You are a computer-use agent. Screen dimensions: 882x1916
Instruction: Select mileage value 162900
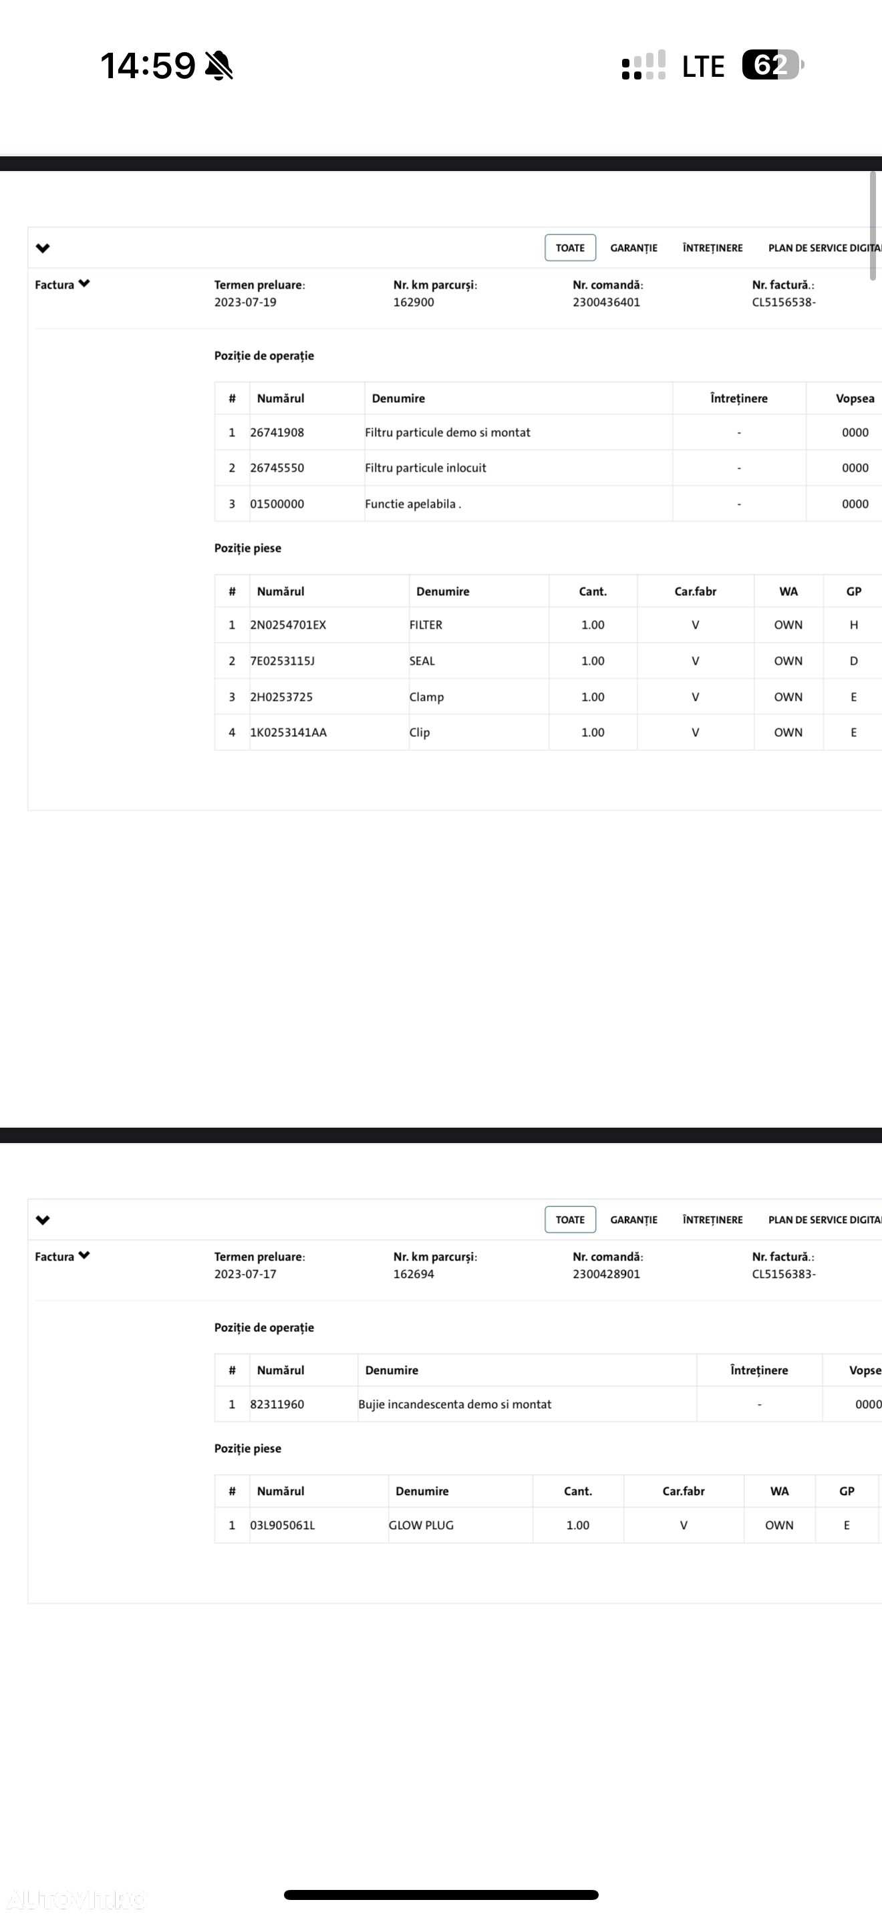click(414, 302)
